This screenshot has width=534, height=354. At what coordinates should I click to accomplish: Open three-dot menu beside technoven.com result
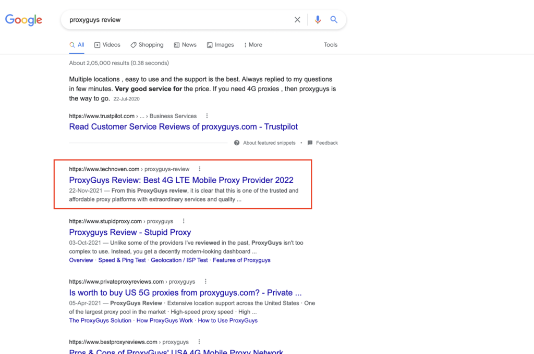[x=200, y=169]
